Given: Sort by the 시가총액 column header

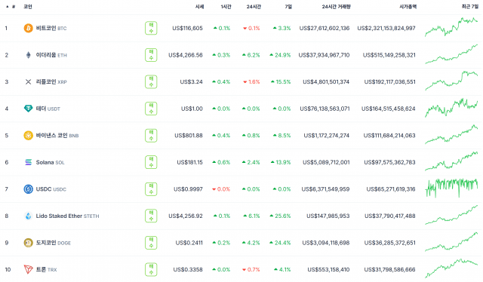Looking at the screenshot, I should [x=408, y=7].
